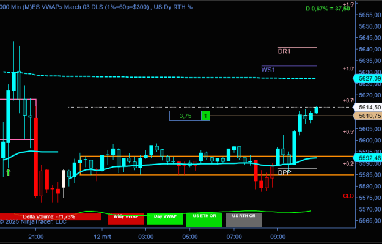Click the 12 mrt date axis label
This screenshot has height=244, width=382.
tap(102, 237)
